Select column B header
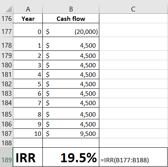Image resolution: width=168 pixels, height=167 pixels. coord(71,9)
